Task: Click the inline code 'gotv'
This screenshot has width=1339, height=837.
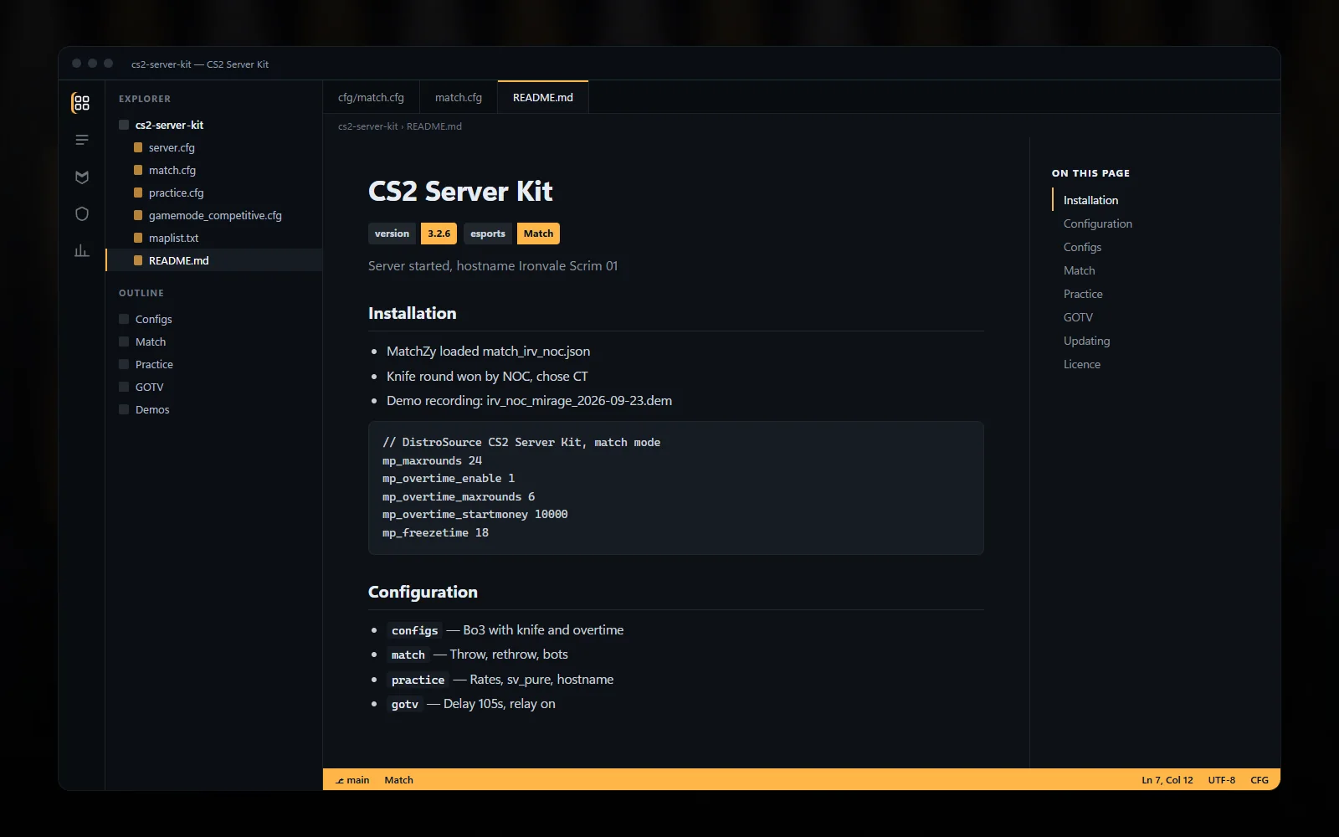Action: point(404,704)
